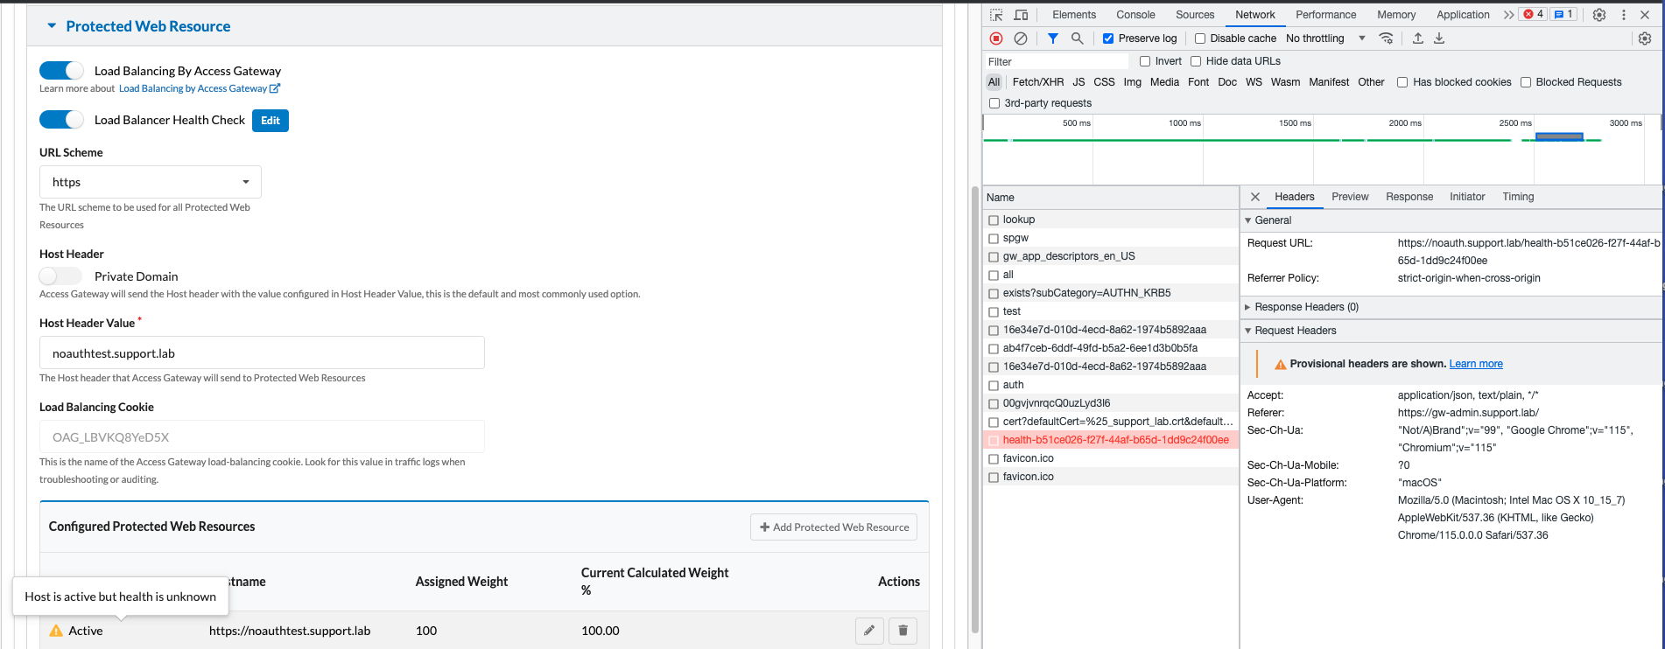The image size is (1665, 649).
Task: Delete the noauthtest resource with trash icon
Action: point(903,631)
